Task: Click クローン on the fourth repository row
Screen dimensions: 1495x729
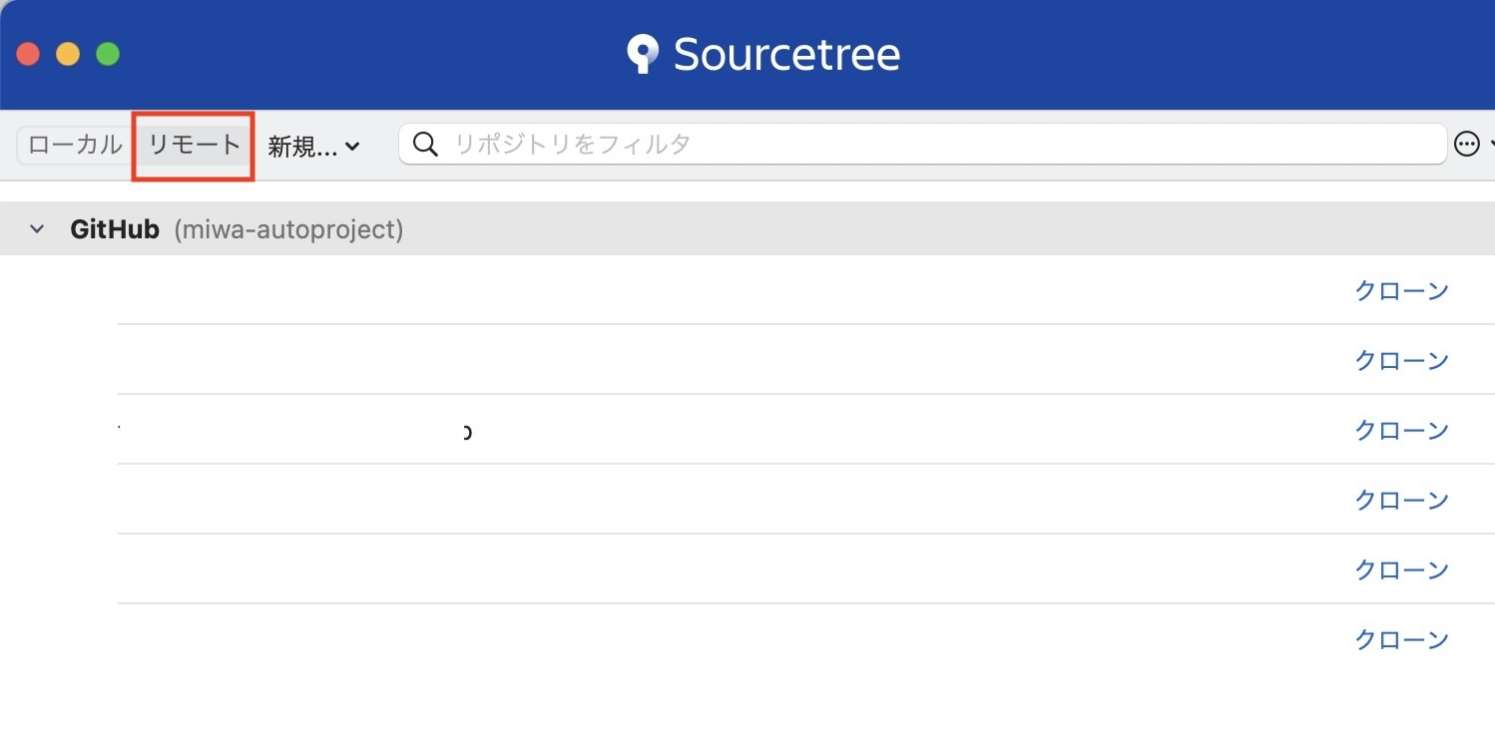Action: click(x=1400, y=500)
